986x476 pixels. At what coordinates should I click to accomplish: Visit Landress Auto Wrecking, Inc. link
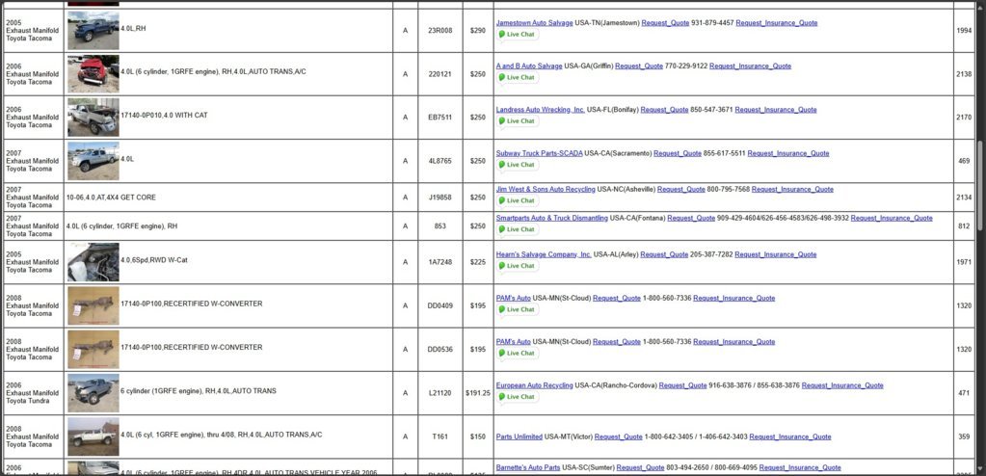(x=540, y=110)
